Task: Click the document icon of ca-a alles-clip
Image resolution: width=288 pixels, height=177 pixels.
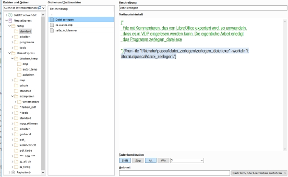Action: pos(52,25)
